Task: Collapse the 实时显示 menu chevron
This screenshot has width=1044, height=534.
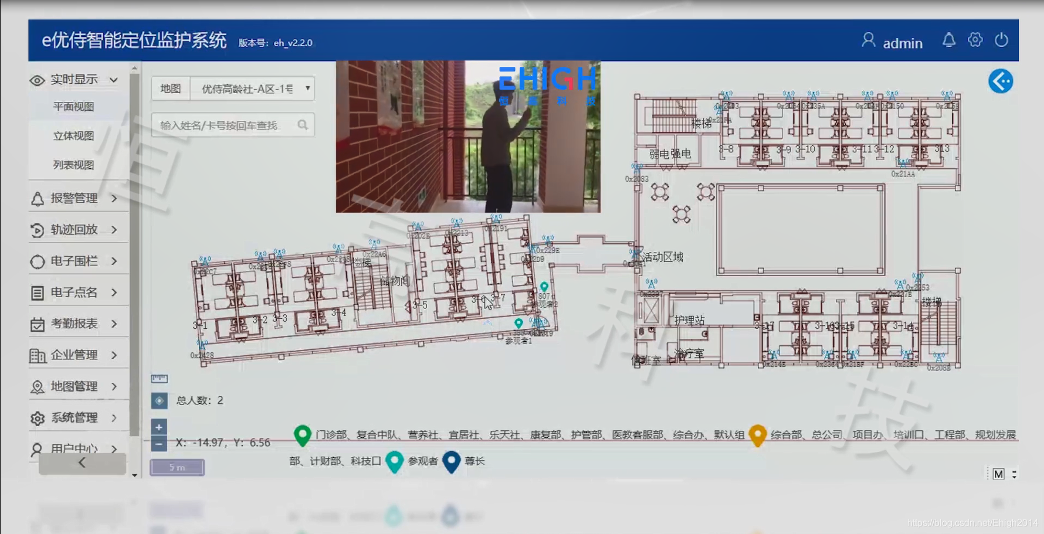Action: pos(114,80)
